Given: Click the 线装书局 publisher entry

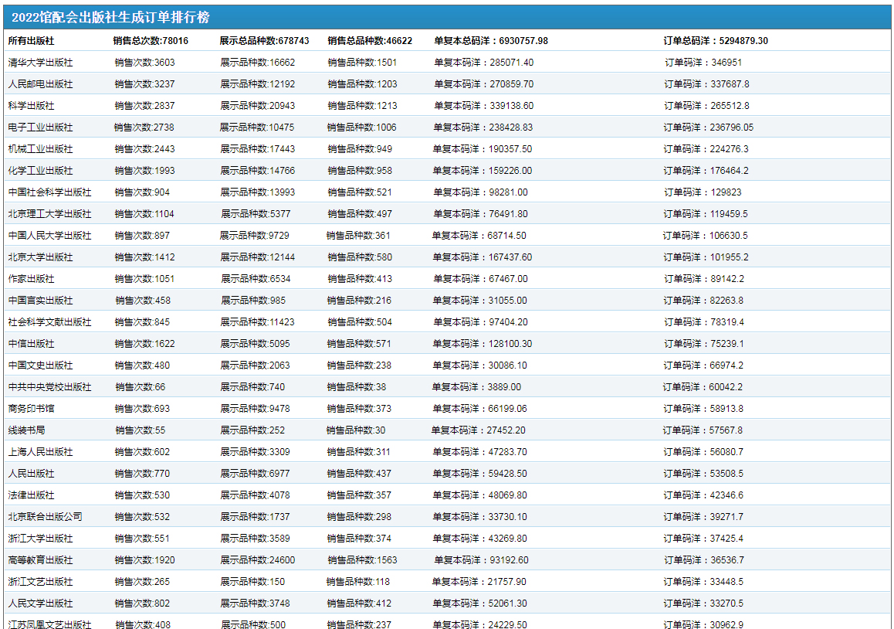Looking at the screenshot, I should pyautogui.click(x=26, y=430).
